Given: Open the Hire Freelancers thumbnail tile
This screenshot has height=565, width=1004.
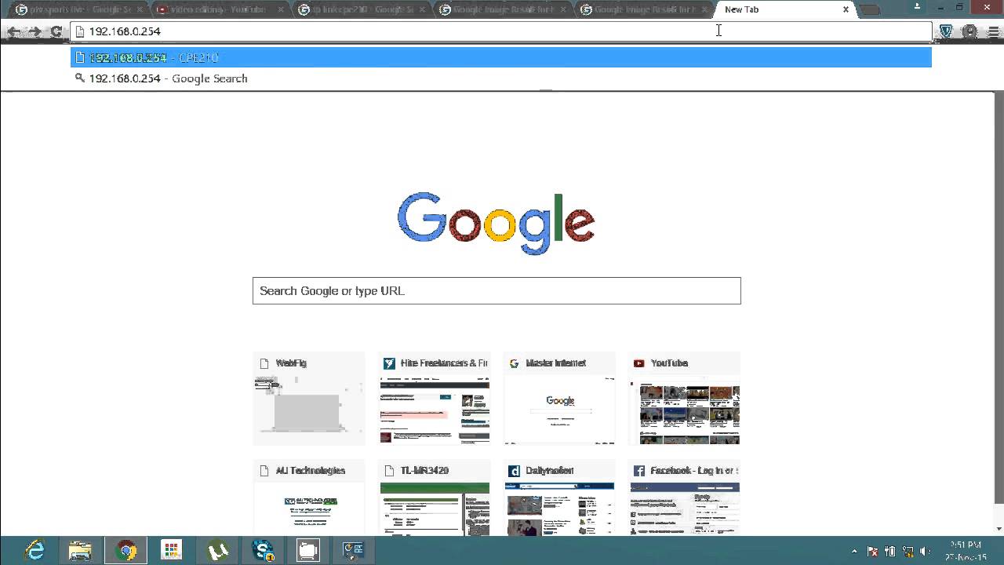Looking at the screenshot, I should 435,399.
